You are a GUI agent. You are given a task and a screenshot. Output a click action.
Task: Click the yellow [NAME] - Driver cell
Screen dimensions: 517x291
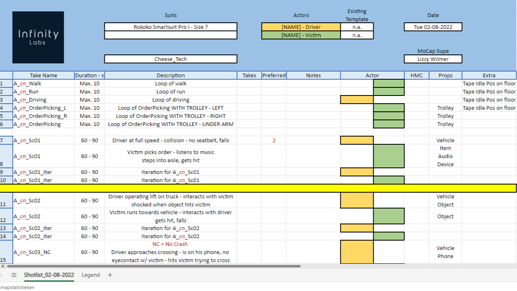[x=301, y=27]
